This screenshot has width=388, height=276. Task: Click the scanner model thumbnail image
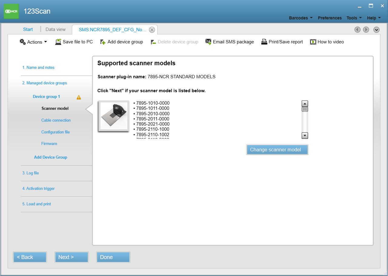click(x=114, y=116)
